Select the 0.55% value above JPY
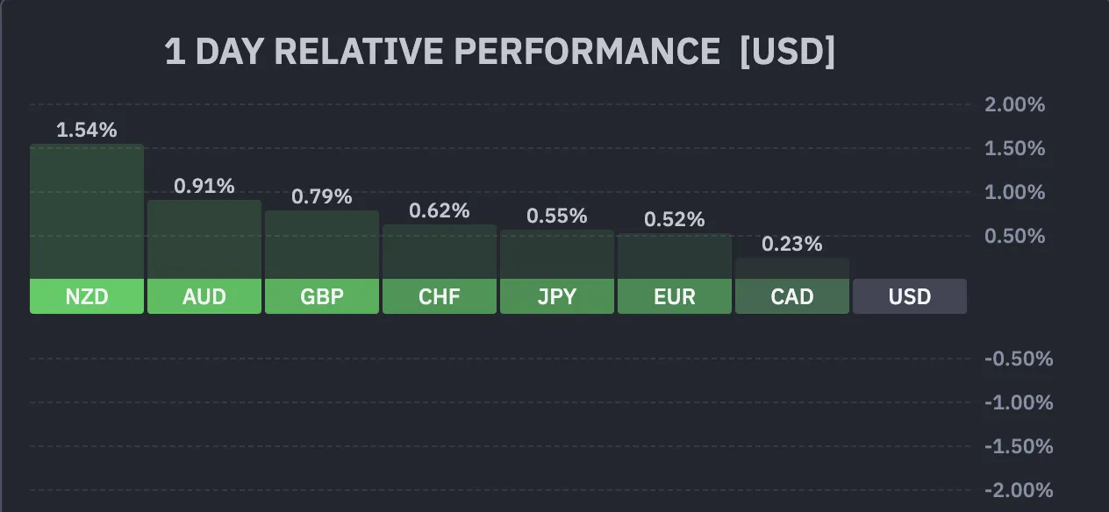Image resolution: width=1109 pixels, height=512 pixels. coord(557,216)
